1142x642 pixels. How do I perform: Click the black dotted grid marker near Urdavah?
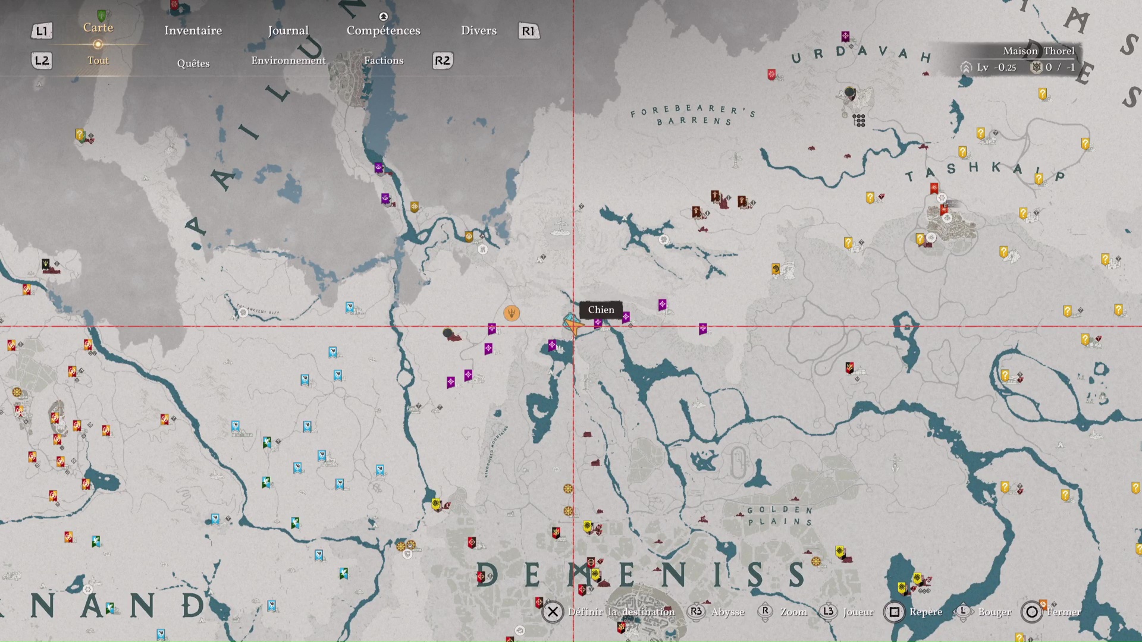[859, 121]
